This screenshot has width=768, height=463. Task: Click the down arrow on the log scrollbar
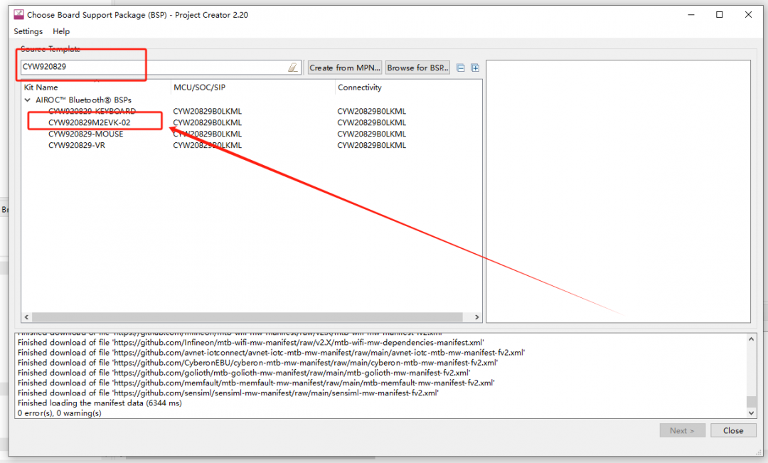(751, 412)
